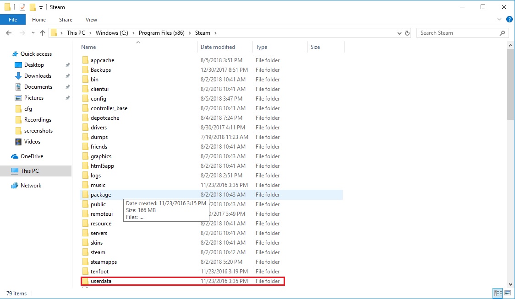Select the 'package' folder name
Image resolution: width=515 pixels, height=299 pixels.
(101, 195)
